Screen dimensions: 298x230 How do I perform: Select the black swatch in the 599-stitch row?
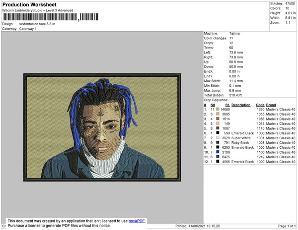click(218, 133)
